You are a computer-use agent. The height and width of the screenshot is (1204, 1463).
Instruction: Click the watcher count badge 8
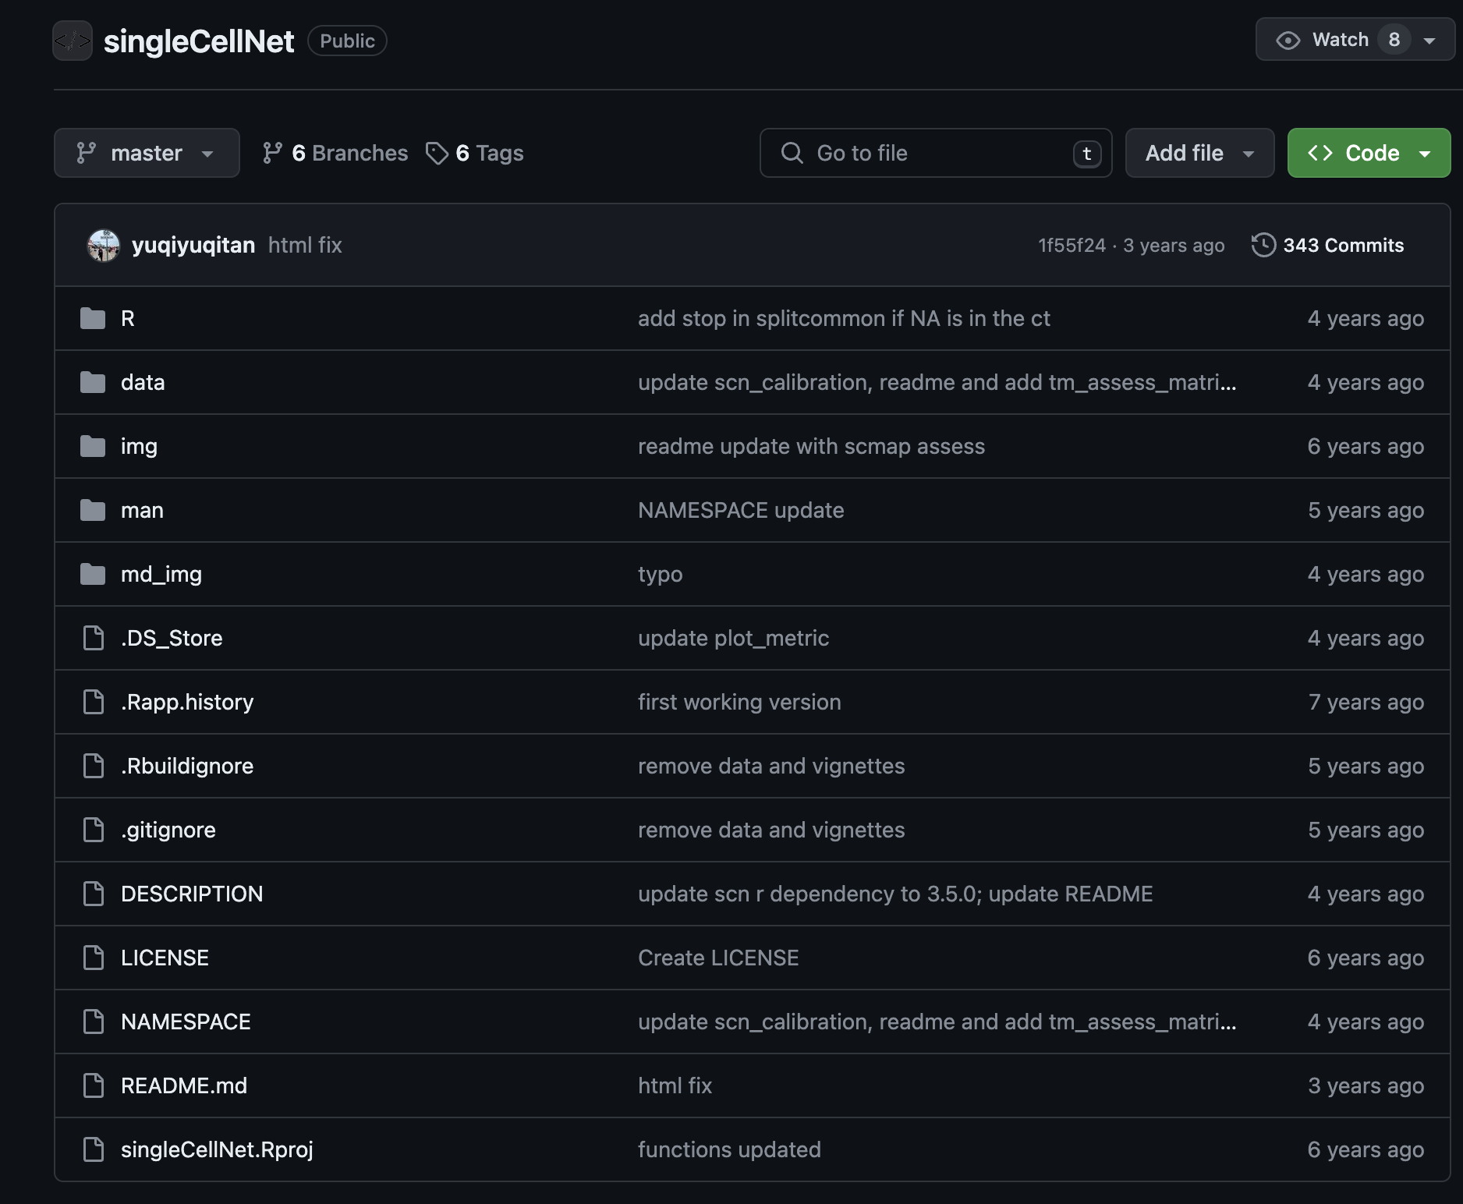click(x=1394, y=40)
